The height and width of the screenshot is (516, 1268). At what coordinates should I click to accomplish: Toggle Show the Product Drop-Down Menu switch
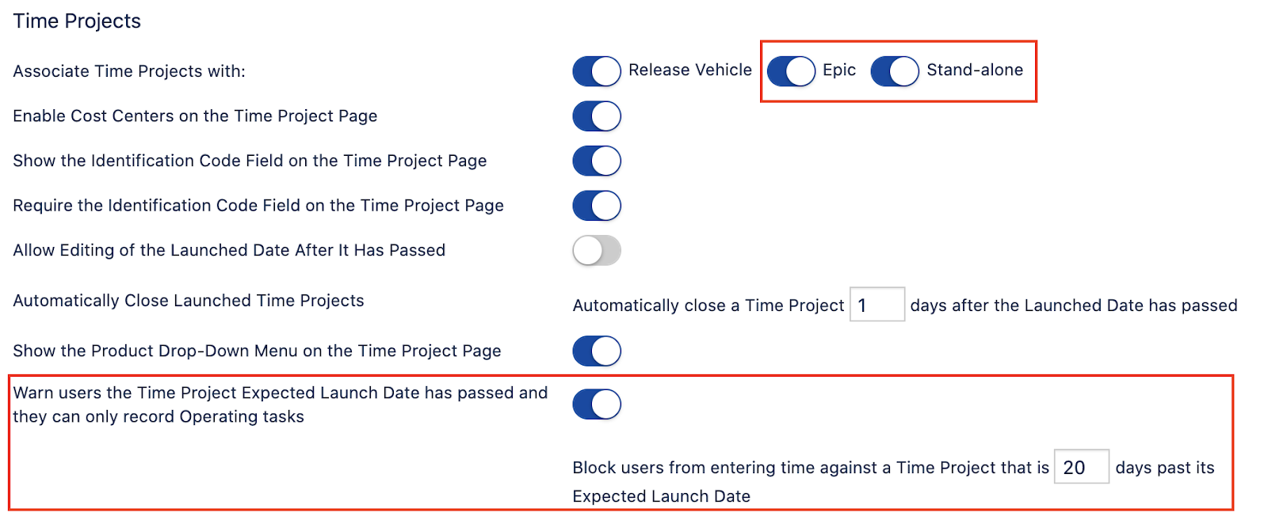click(x=597, y=351)
